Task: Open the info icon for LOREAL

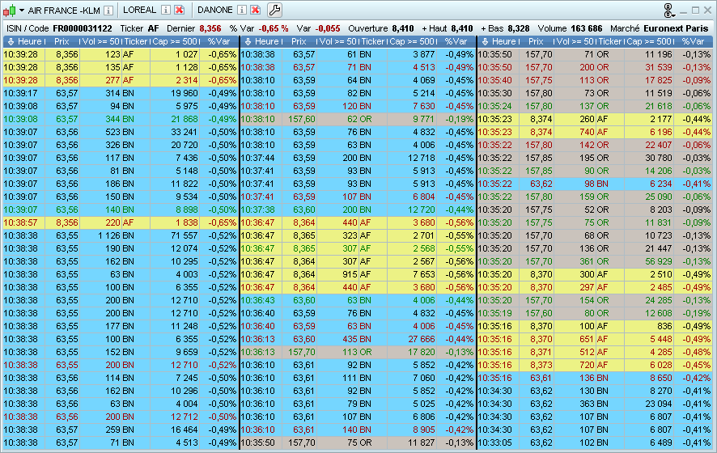Action: (166, 10)
